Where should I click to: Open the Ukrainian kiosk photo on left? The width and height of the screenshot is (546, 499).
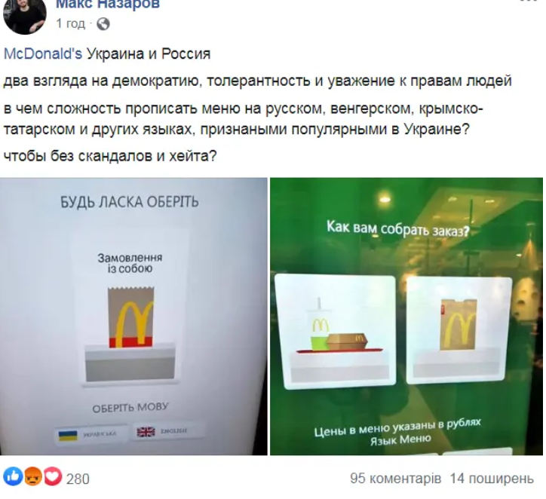[133, 317]
